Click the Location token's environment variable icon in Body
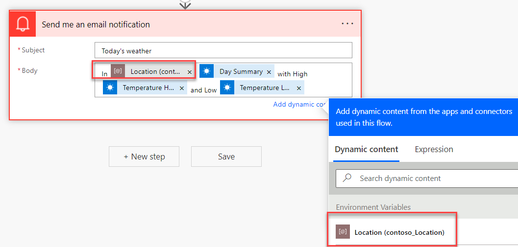The image size is (518, 247). (118, 71)
